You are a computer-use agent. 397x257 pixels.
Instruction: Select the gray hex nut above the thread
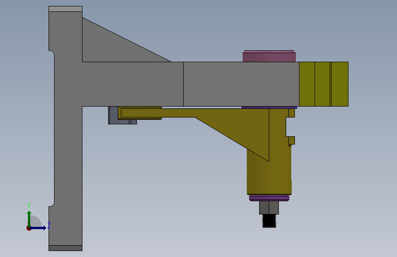(269, 208)
